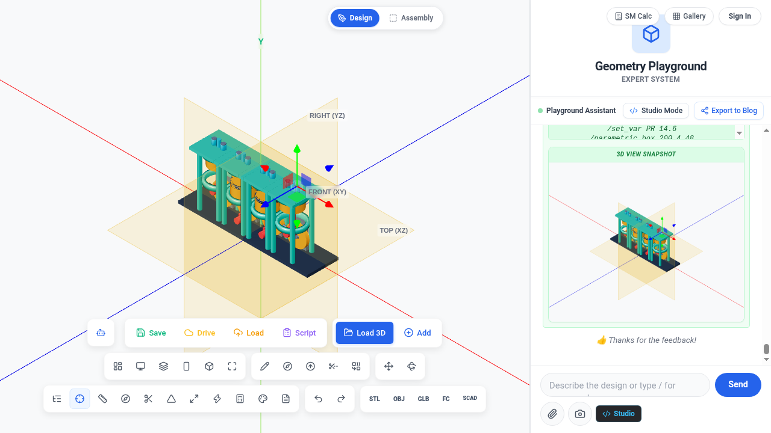Switch to Design mode
Screen dimensions: 771x433
355,18
